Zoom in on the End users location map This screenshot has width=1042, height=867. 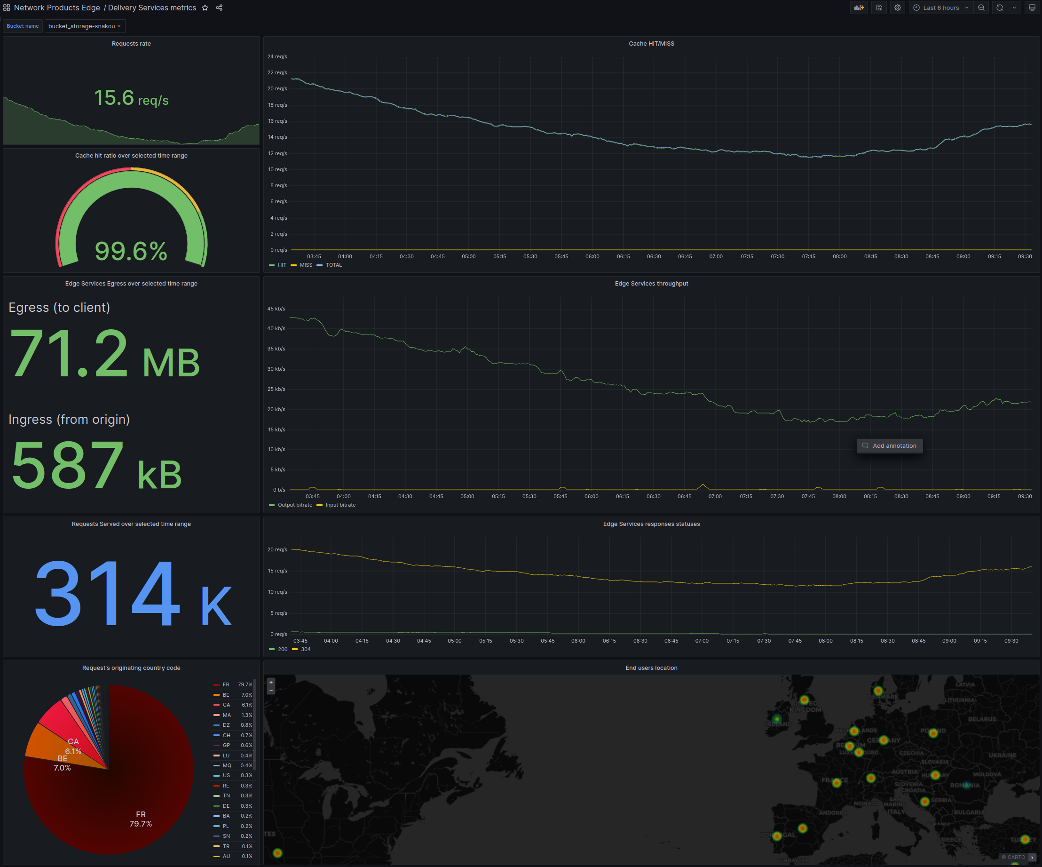click(x=271, y=682)
